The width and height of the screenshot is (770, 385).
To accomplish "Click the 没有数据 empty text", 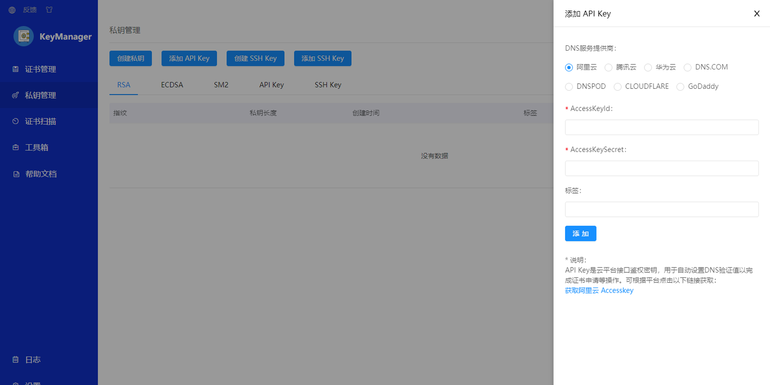I will 434,156.
